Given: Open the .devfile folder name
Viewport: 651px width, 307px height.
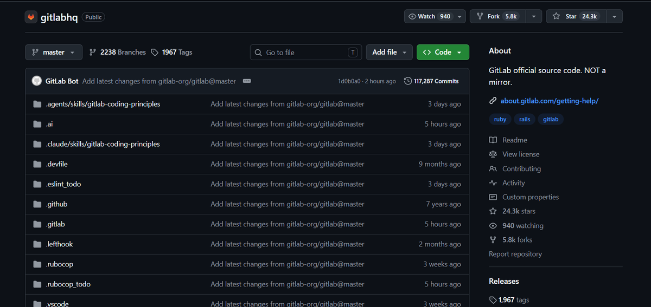Looking at the screenshot, I should coord(56,164).
